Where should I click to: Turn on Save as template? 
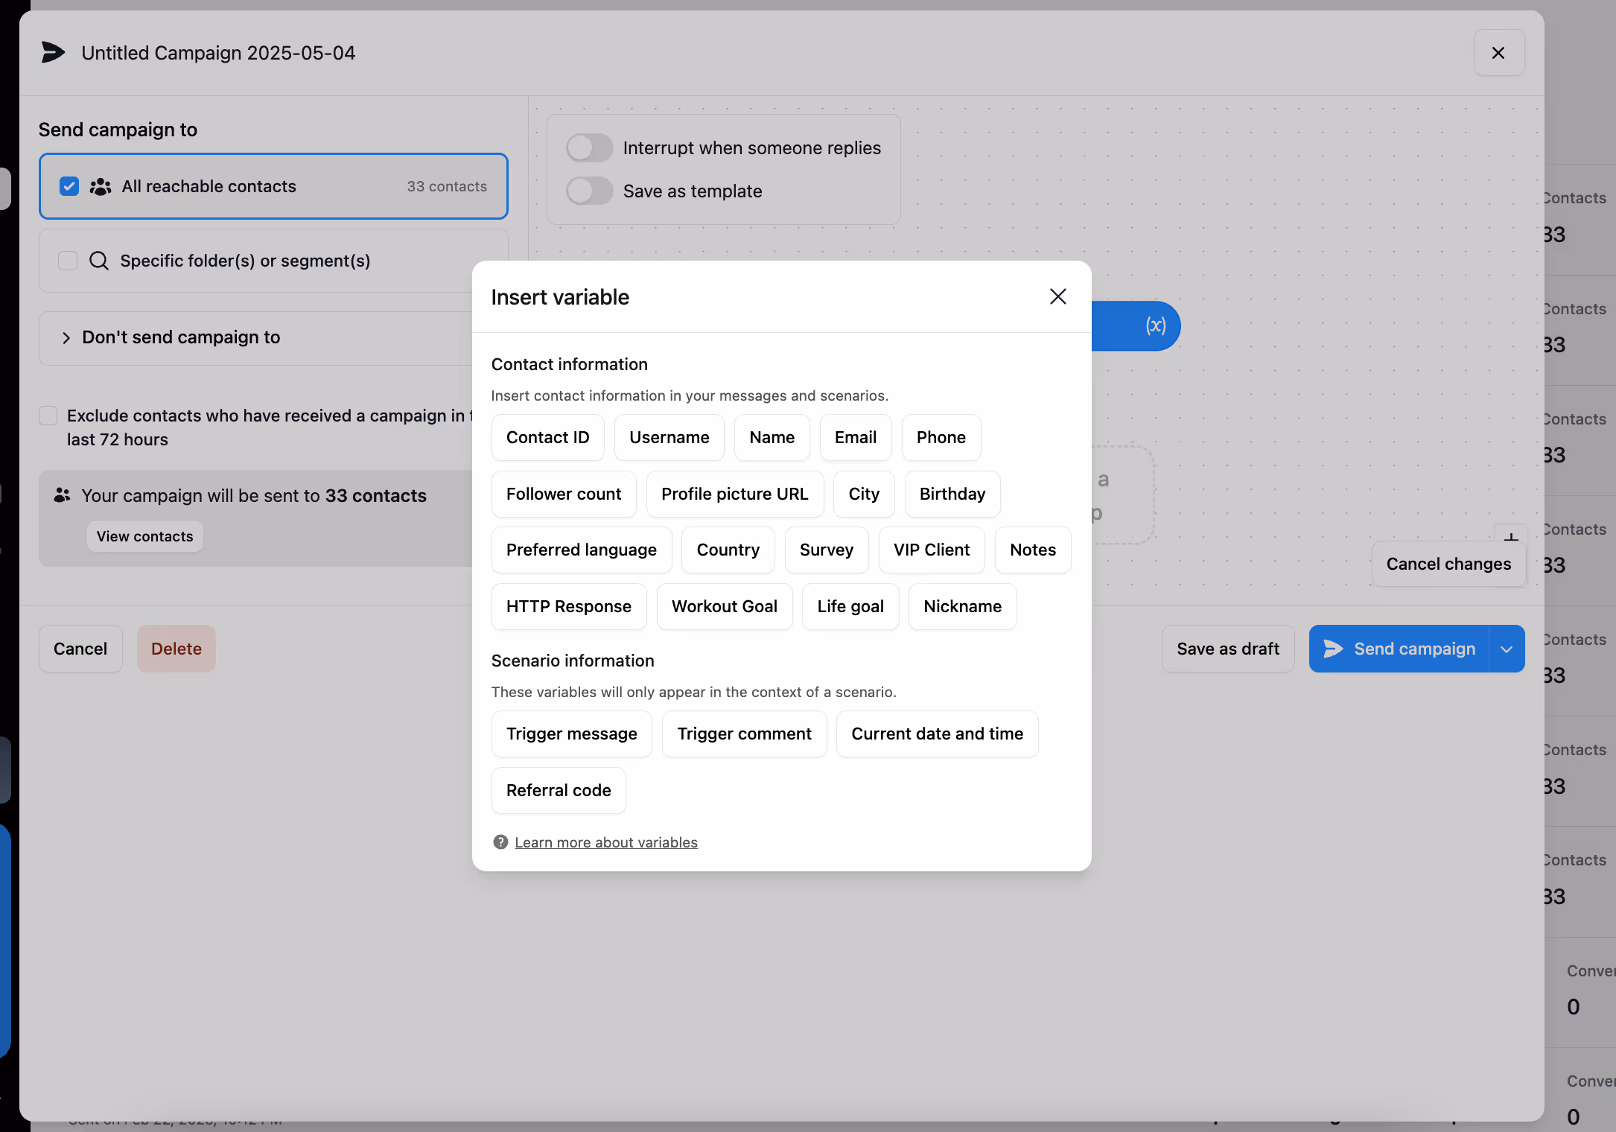[589, 191]
